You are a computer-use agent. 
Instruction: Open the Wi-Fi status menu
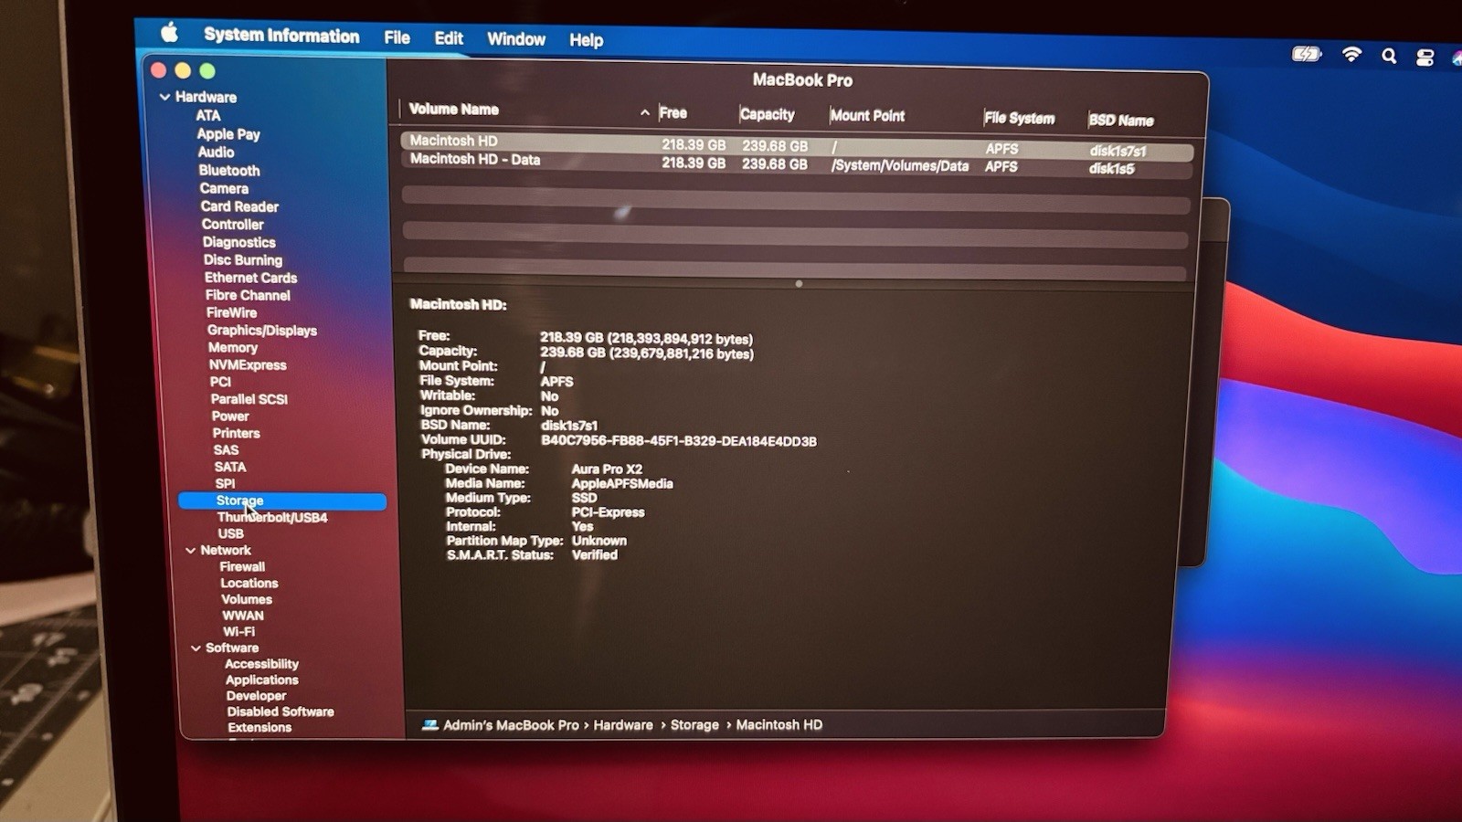[1351, 55]
